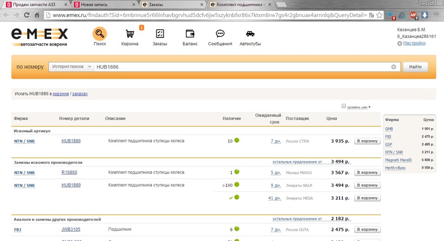The width and height of the screenshot is (444, 241).
Task: Reload the page
Action: (27, 15)
